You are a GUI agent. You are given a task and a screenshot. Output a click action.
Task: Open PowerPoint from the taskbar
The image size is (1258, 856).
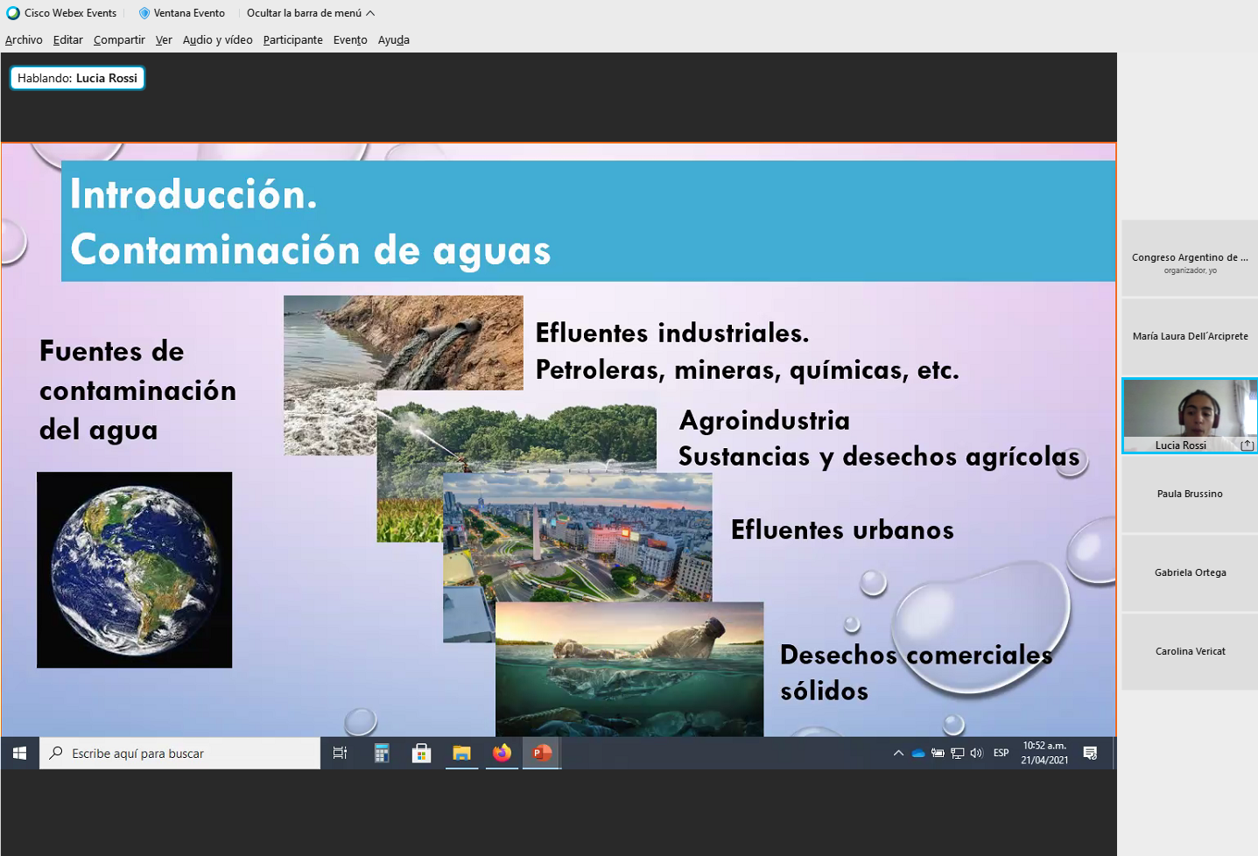(x=542, y=753)
